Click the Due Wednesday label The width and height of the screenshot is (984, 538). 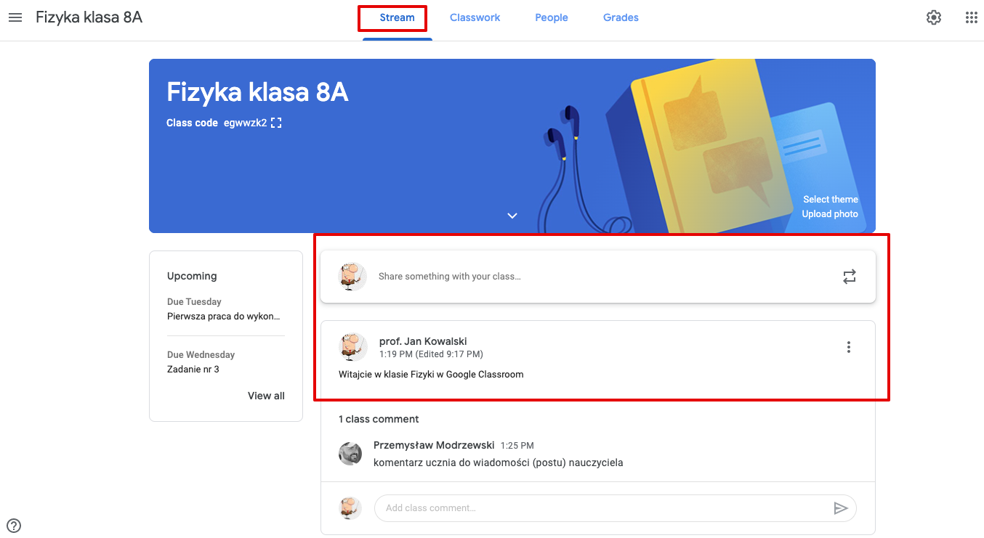click(x=201, y=355)
